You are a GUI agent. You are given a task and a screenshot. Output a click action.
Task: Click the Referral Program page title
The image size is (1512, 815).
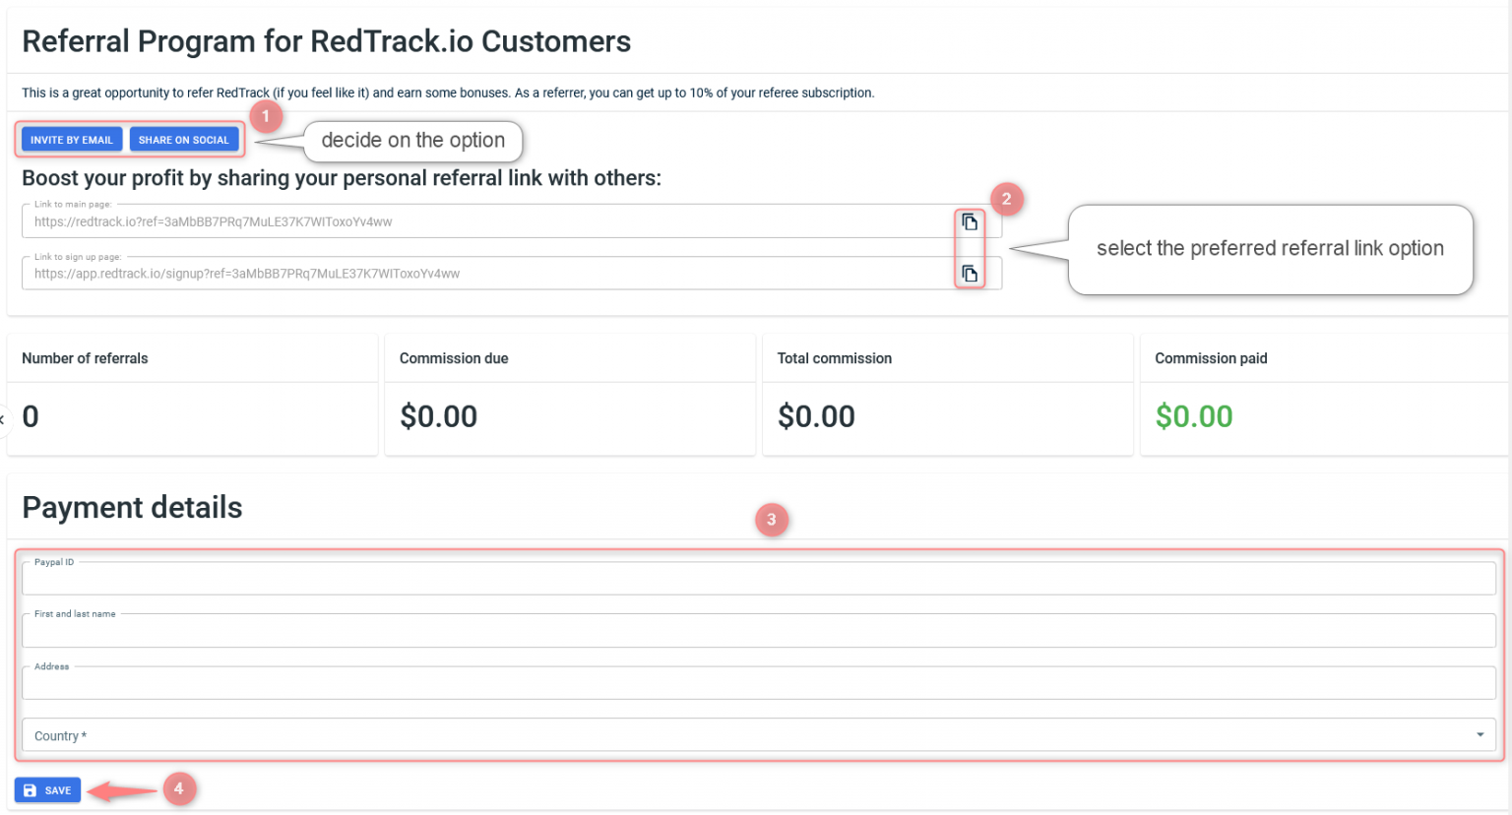(x=328, y=41)
